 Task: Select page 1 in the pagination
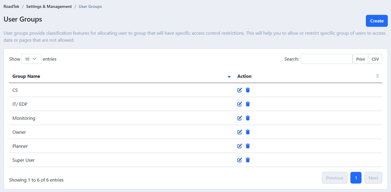(356, 178)
